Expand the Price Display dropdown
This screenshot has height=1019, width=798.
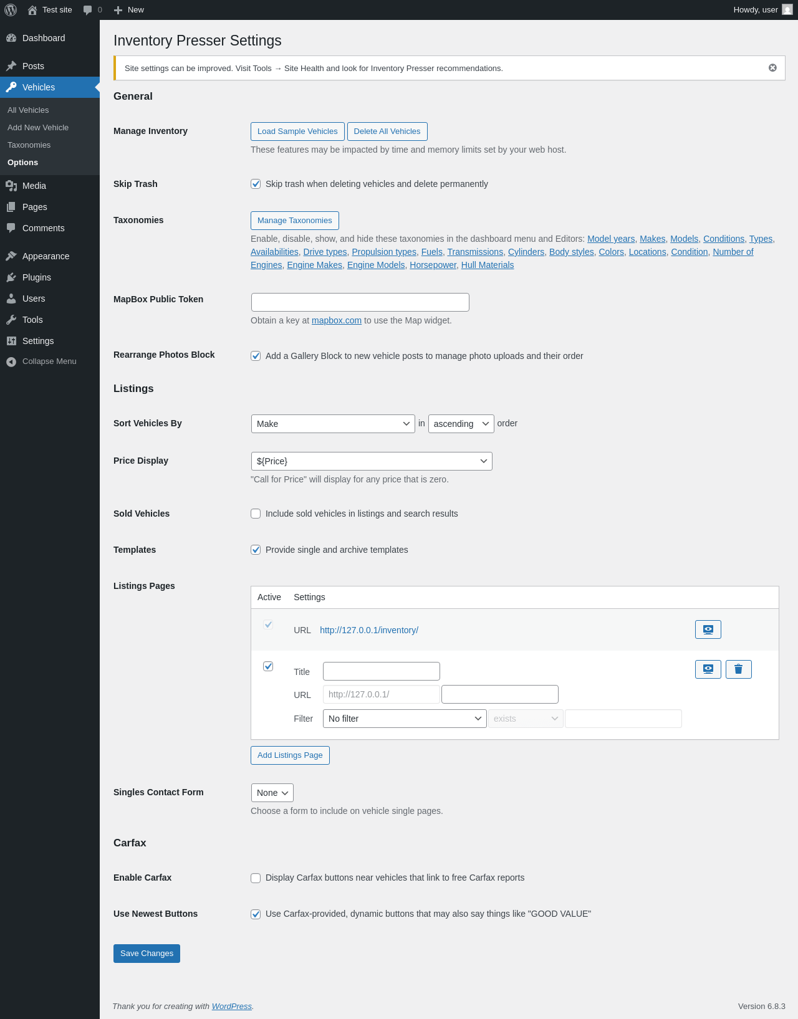(x=372, y=461)
